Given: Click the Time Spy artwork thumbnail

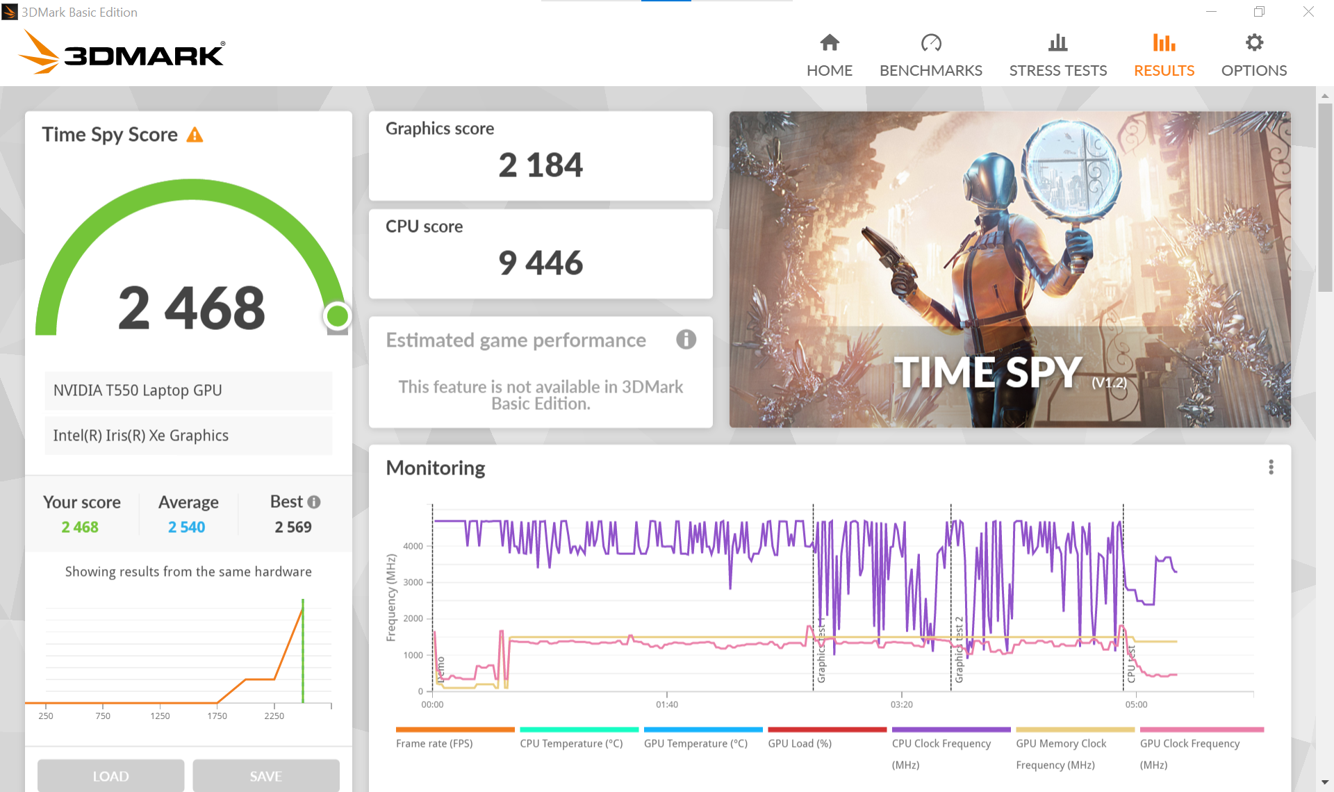Looking at the screenshot, I should click(1010, 269).
